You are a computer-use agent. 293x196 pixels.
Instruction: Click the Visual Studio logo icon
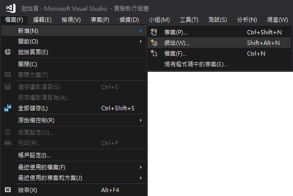11,8
